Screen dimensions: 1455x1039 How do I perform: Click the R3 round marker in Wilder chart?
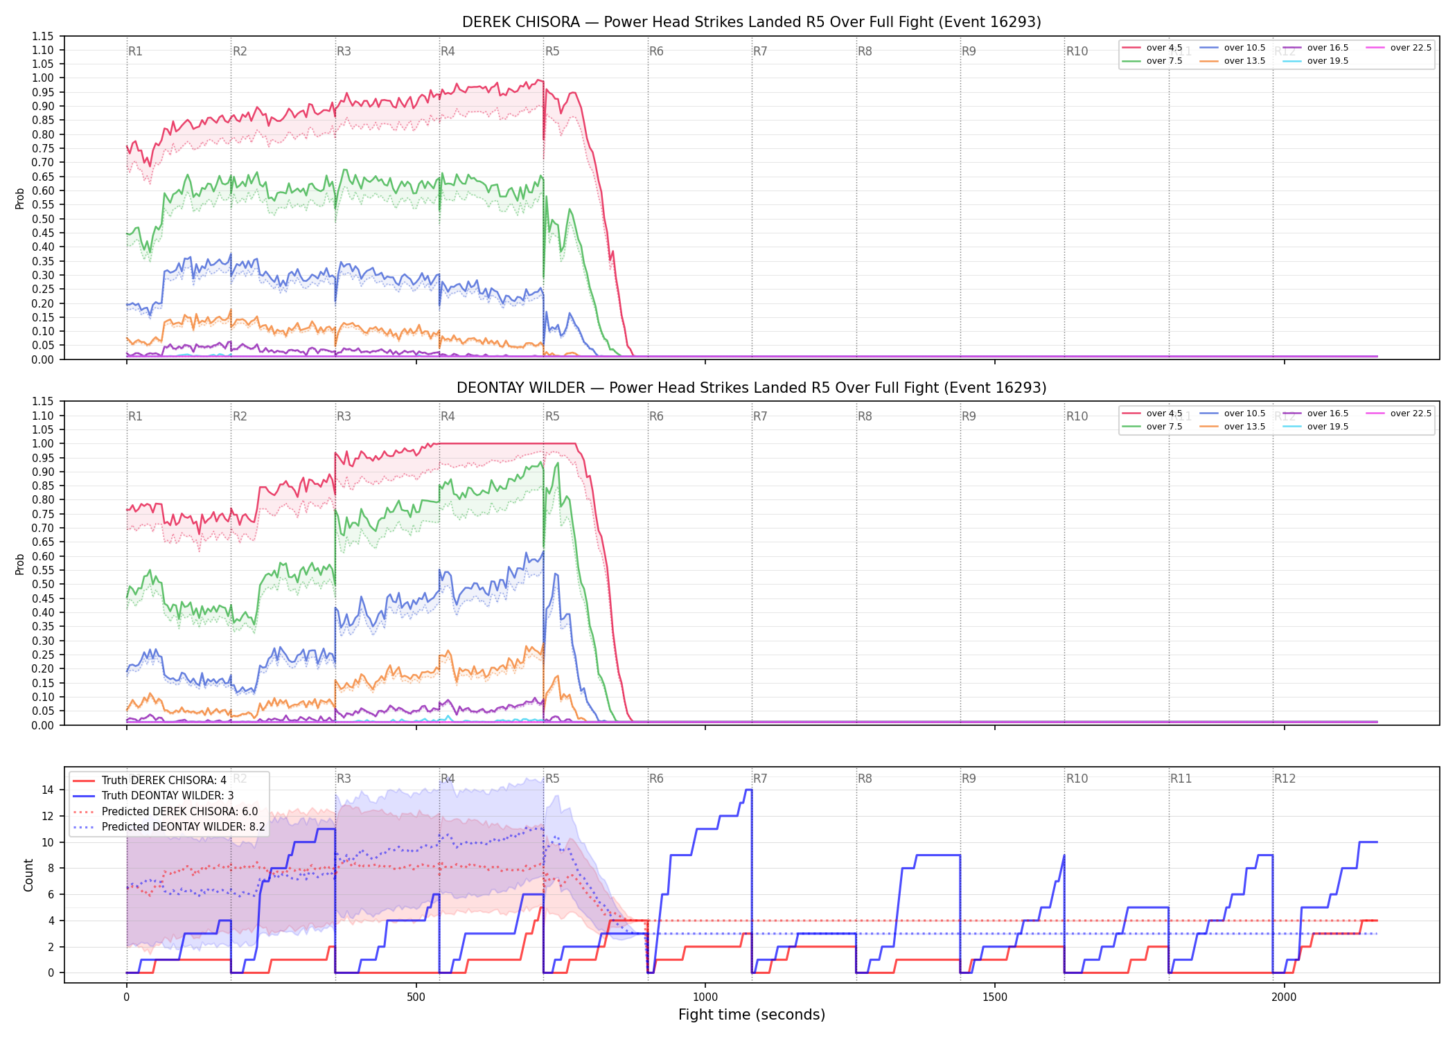[x=344, y=416]
